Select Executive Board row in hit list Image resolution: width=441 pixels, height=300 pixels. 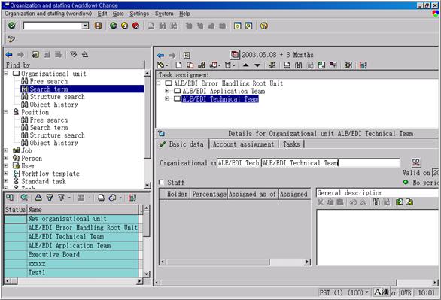point(71,255)
